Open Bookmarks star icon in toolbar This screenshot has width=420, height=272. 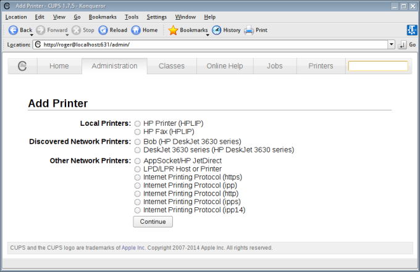tap(173, 30)
